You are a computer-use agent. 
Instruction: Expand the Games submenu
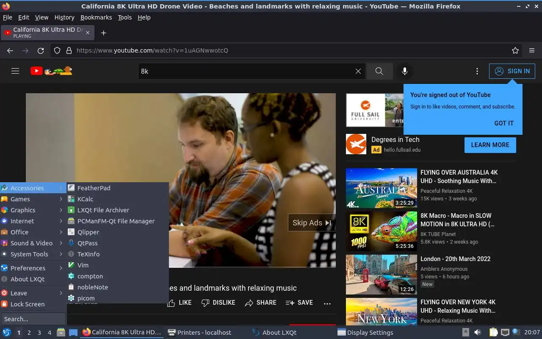33,199
